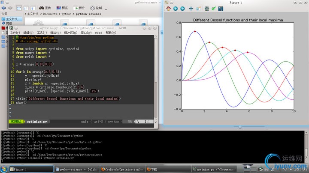Click the GVIM vertical scrollbar thumb
The image size is (309, 173).
coord(156,60)
